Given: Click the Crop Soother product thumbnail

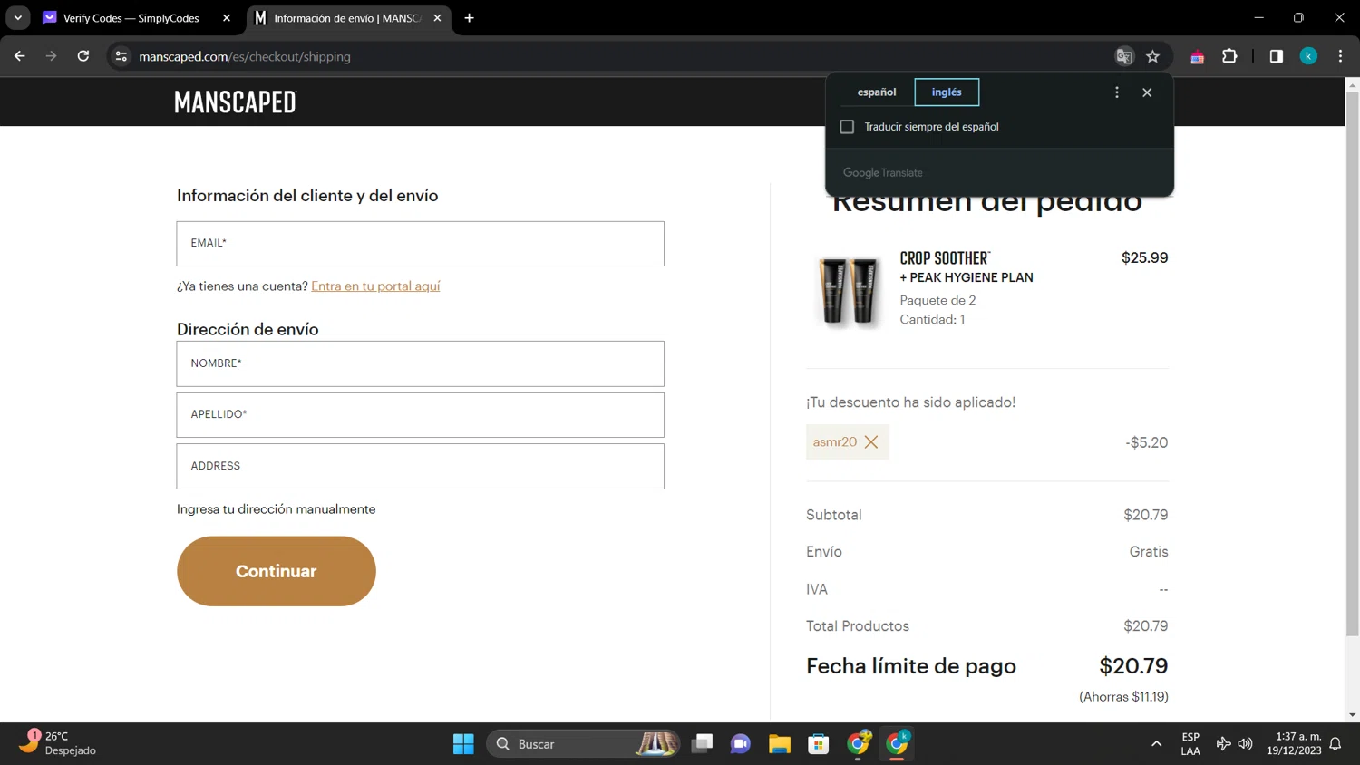Looking at the screenshot, I should [850, 290].
